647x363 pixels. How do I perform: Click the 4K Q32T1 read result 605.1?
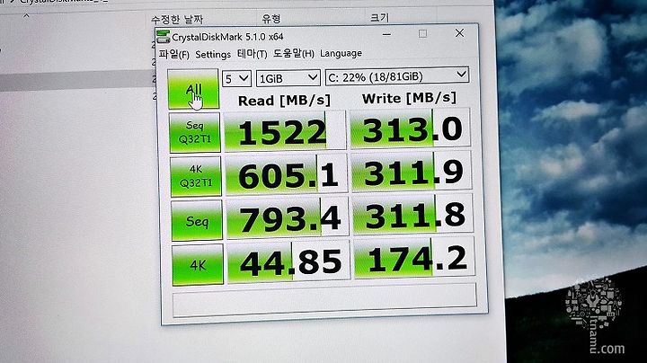tap(286, 175)
